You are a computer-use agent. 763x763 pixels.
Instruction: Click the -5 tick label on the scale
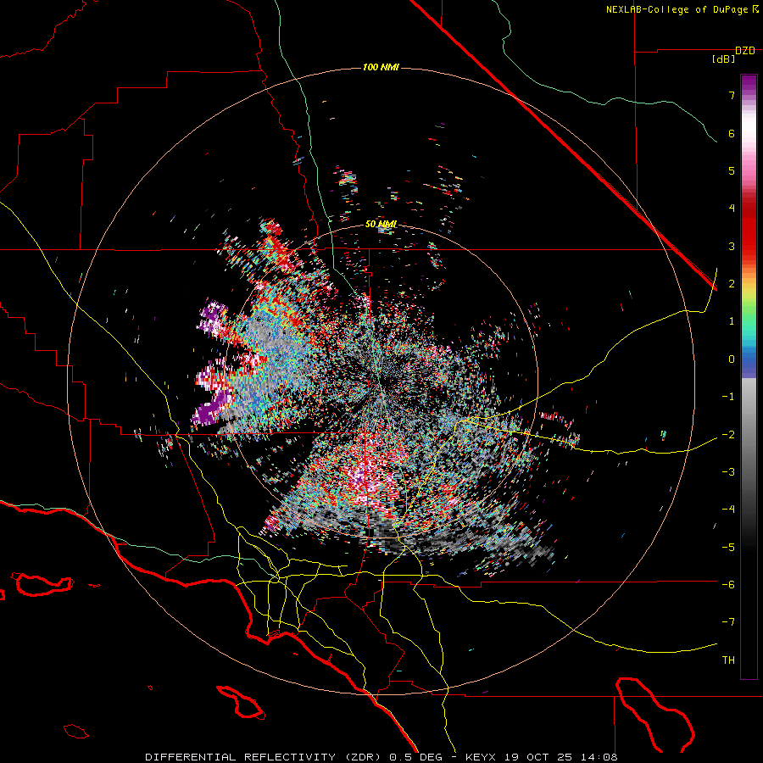(x=728, y=548)
